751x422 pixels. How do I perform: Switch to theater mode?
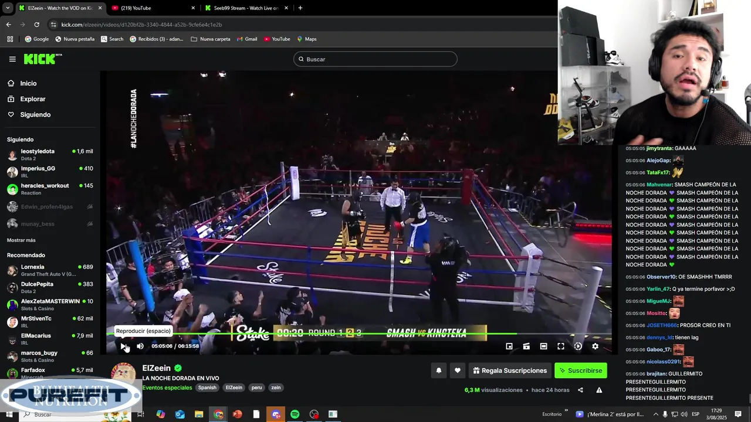pyautogui.click(x=543, y=346)
